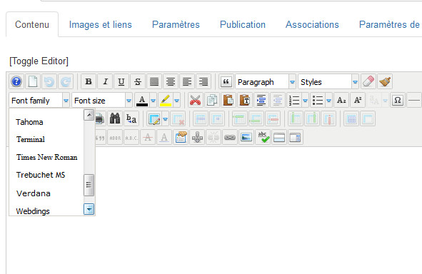Screen dimensions: 422x274
Task: Click the binoculars find icon
Action: tap(115, 118)
